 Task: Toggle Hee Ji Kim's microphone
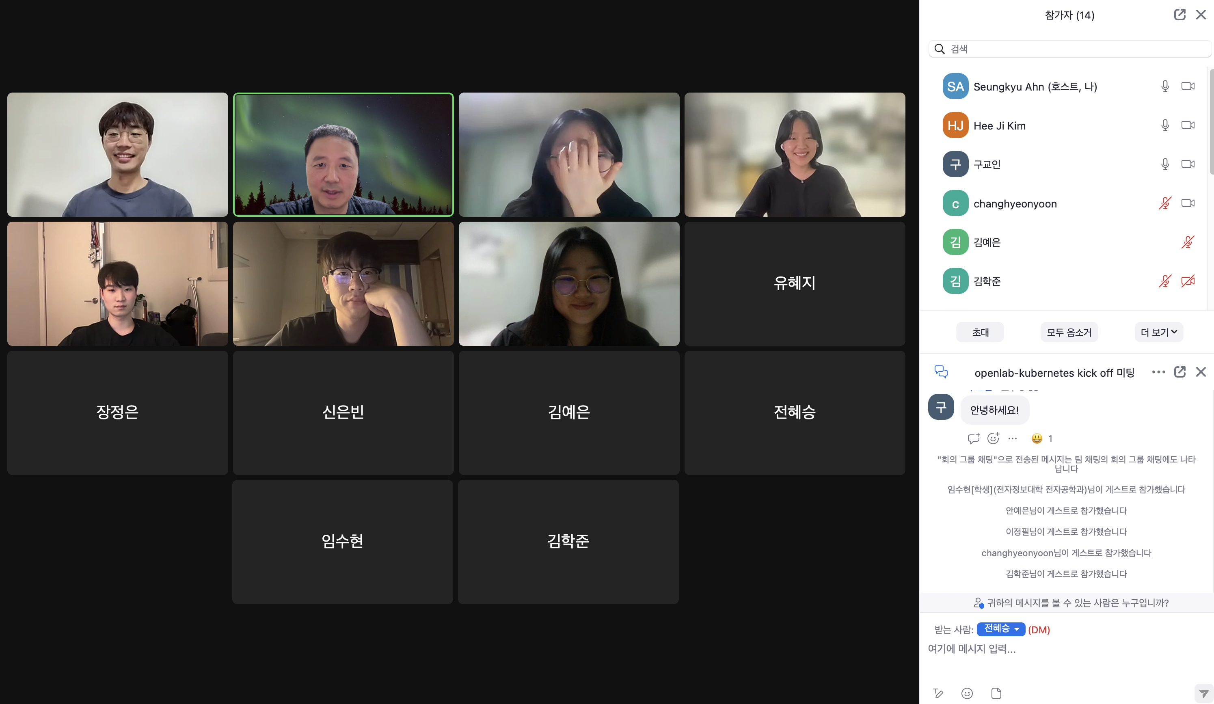(x=1165, y=125)
